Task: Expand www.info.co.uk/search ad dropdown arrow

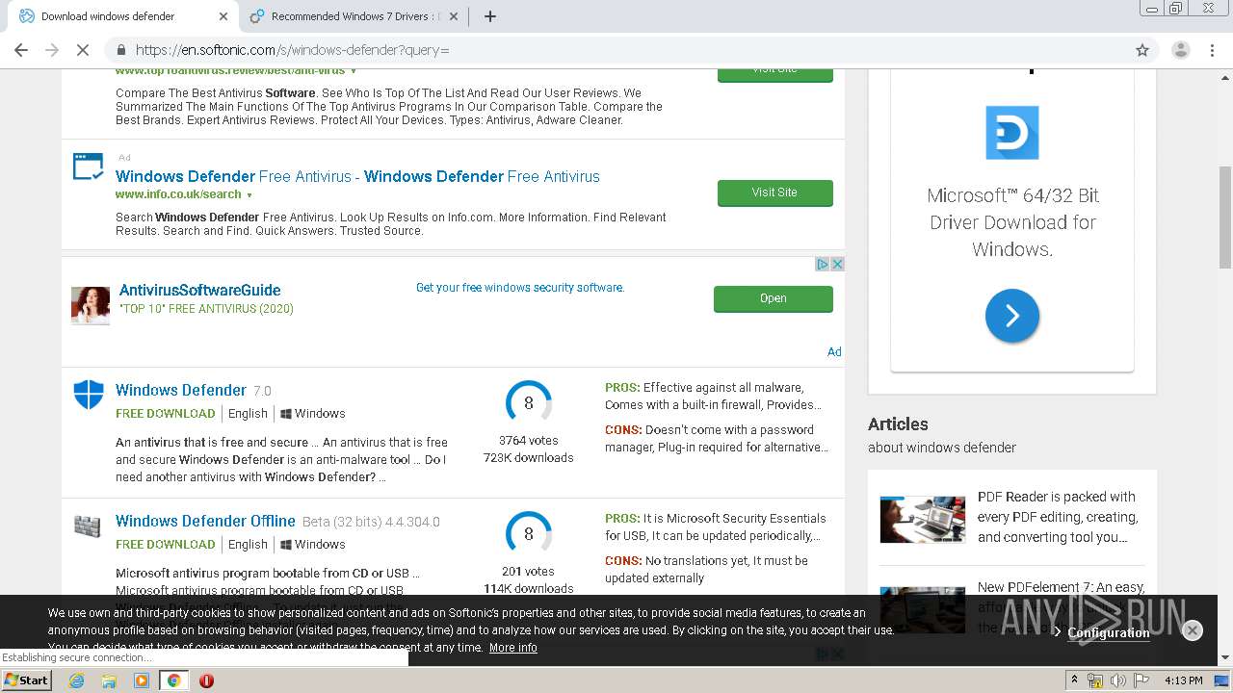Action: coord(249,195)
